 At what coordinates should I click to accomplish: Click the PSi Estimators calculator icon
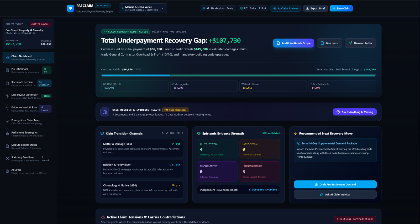[7, 70]
